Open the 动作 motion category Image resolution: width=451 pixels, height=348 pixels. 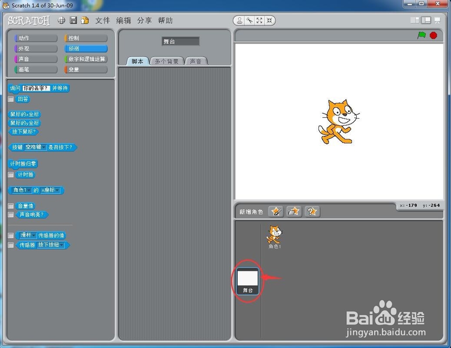point(36,38)
